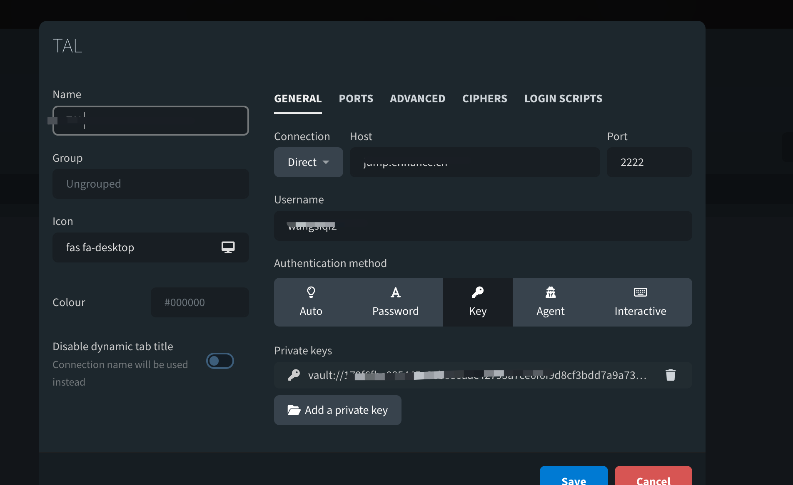Click the Add a private key button
This screenshot has width=793, height=485.
point(337,410)
